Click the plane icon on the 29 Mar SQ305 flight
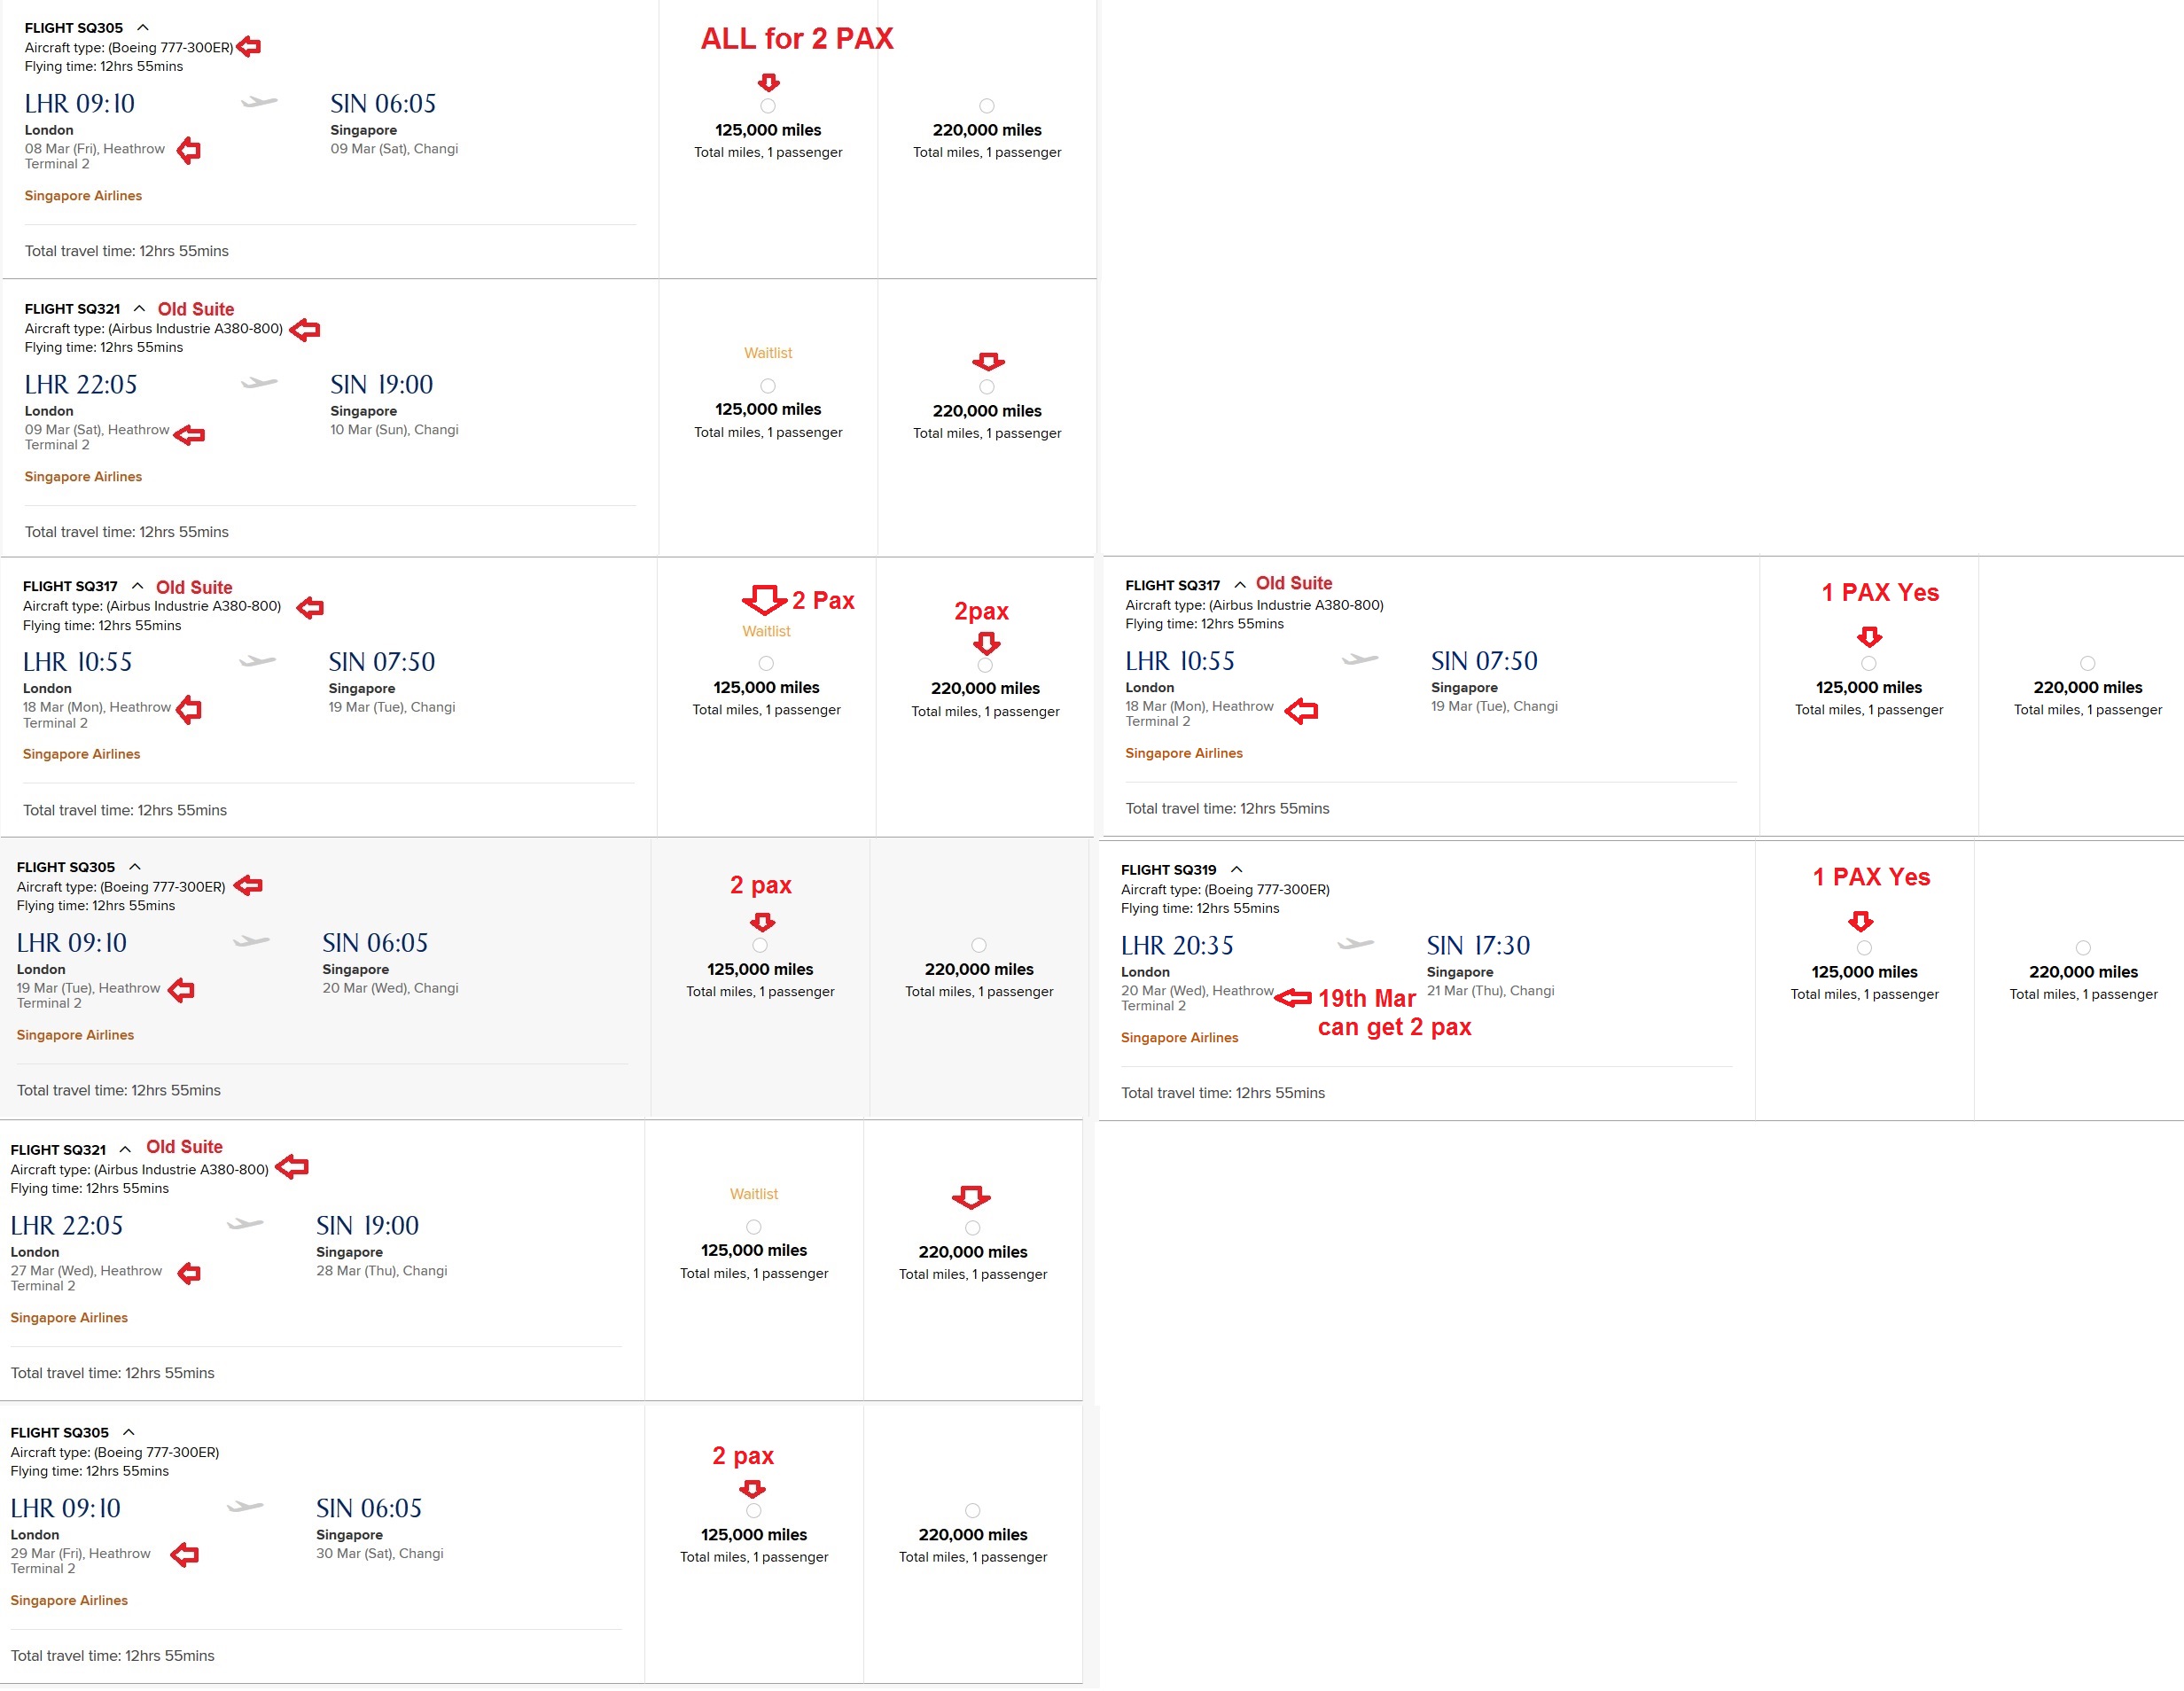 coord(245,1507)
